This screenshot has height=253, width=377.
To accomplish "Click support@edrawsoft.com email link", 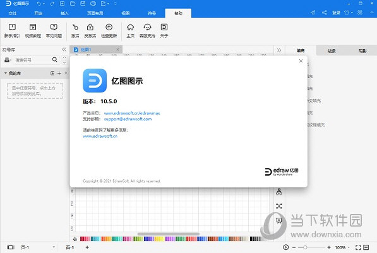I will coord(128,119).
